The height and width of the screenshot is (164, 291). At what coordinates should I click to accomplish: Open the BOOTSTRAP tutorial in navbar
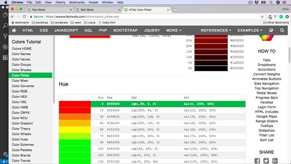pyautogui.click(x=125, y=31)
